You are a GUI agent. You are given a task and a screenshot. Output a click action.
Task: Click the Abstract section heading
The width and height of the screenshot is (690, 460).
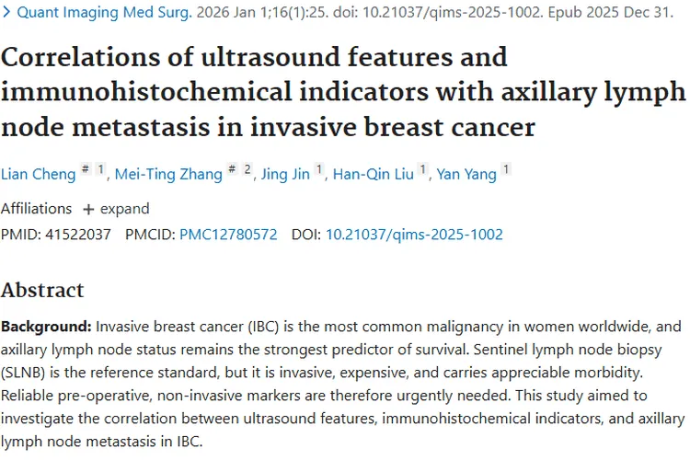pyautogui.click(x=42, y=291)
